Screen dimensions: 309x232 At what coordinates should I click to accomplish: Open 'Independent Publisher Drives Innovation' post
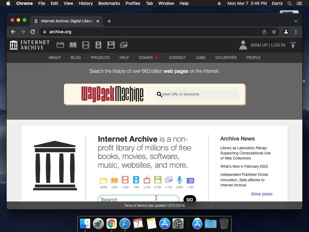(244, 180)
